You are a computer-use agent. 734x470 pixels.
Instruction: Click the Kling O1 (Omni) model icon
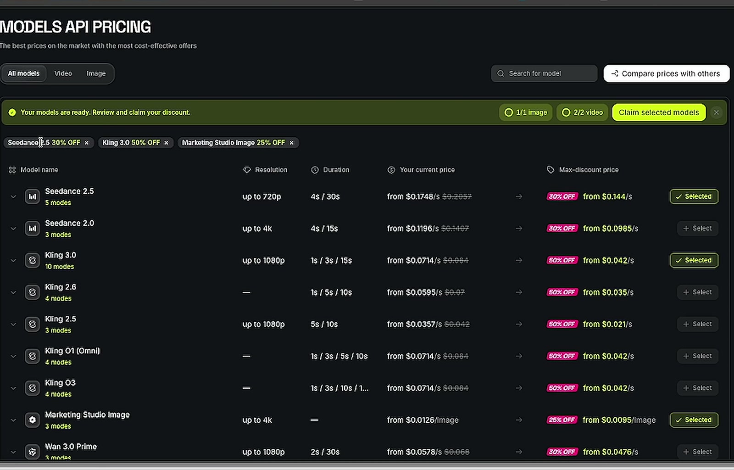[33, 356]
